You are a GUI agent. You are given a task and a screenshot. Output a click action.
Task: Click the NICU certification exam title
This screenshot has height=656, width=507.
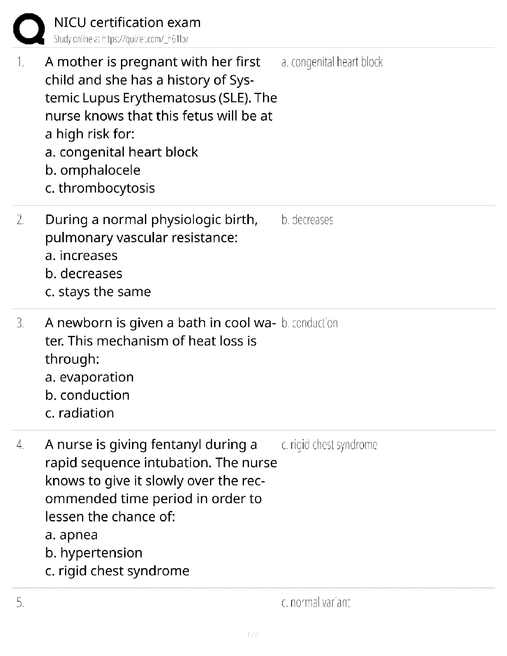(128, 22)
